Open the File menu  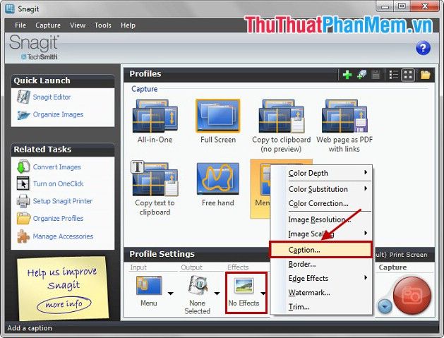click(x=20, y=25)
